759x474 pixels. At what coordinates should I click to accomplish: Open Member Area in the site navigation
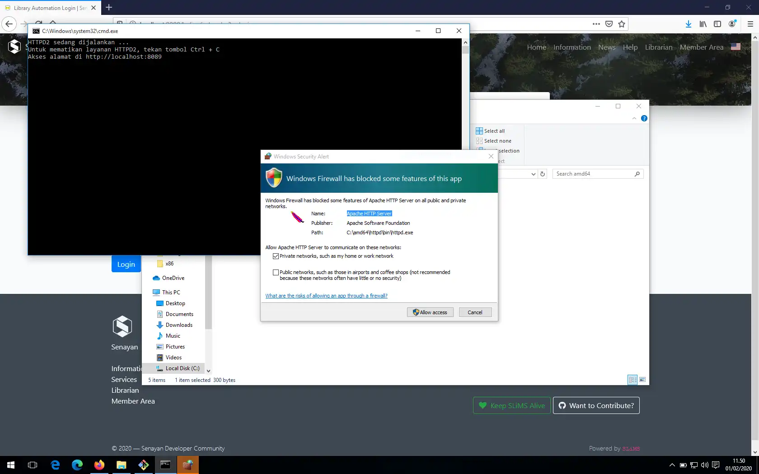pyautogui.click(x=702, y=47)
